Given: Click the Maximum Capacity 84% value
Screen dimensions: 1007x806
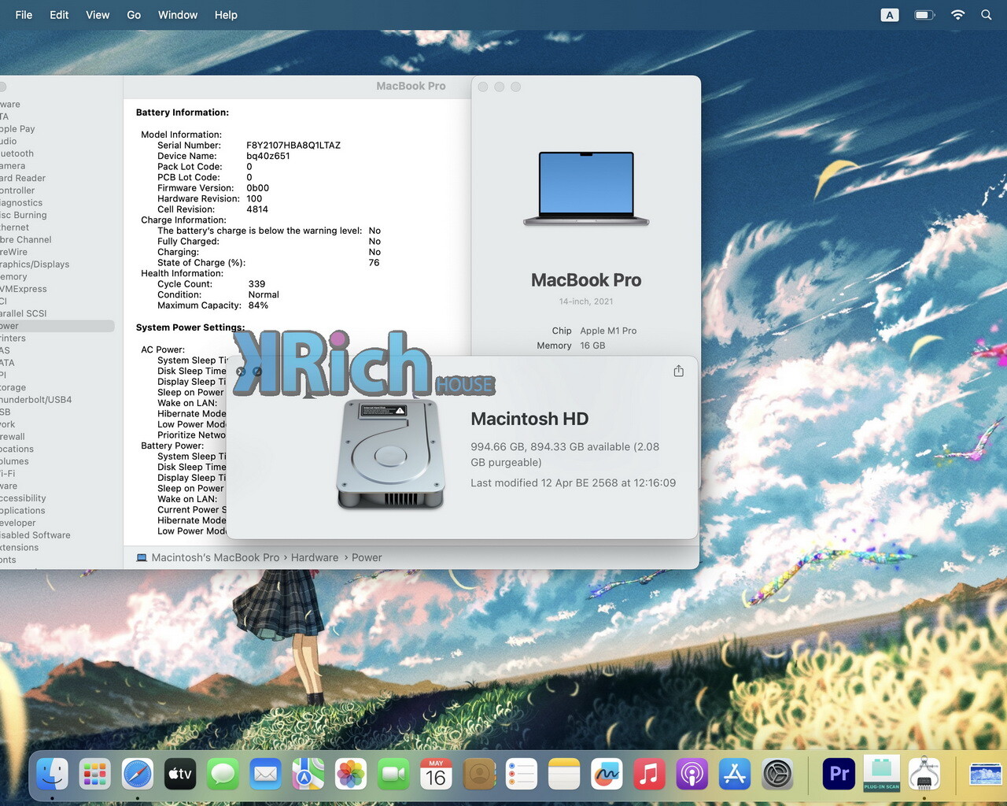Looking at the screenshot, I should point(258,305).
